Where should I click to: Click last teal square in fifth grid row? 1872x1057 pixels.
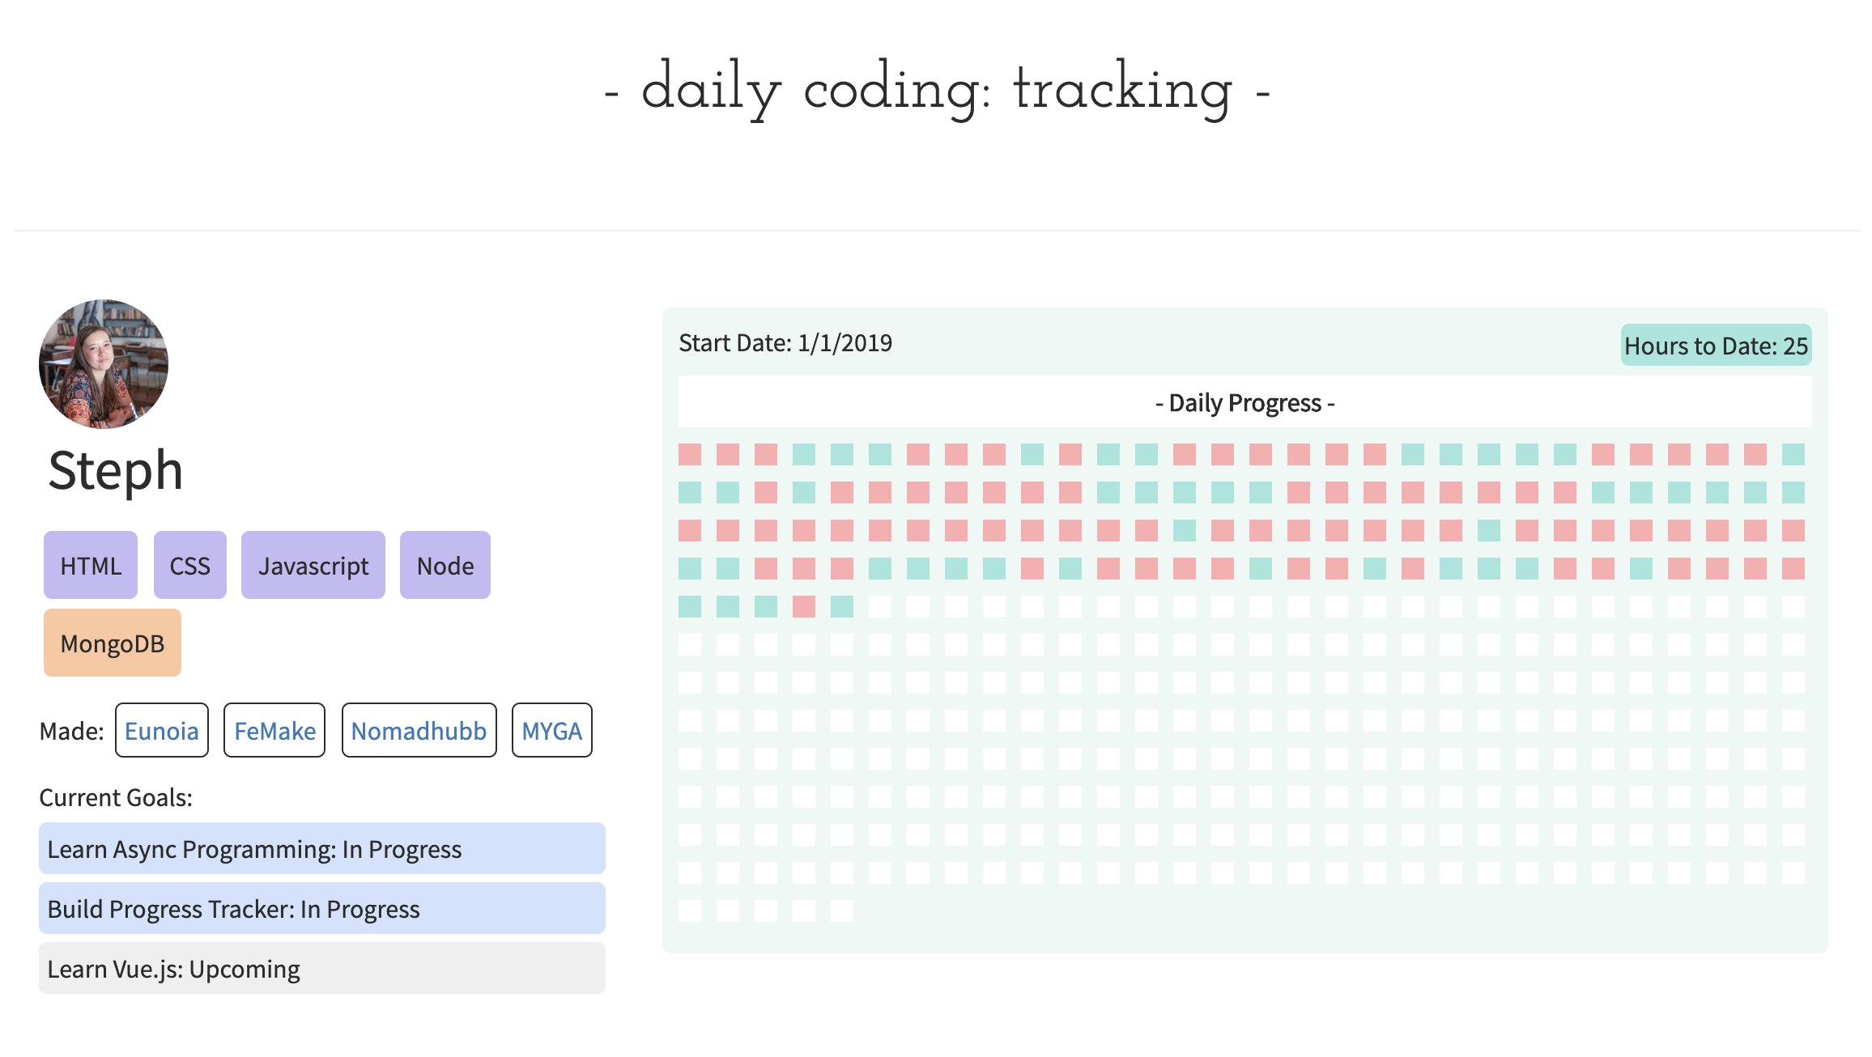(842, 606)
